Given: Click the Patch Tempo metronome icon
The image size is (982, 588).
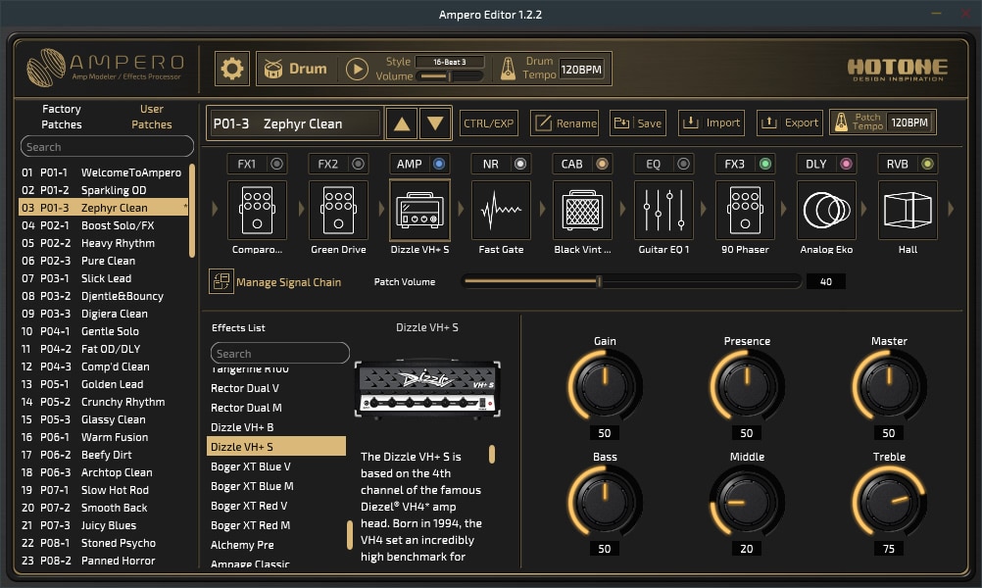Looking at the screenshot, I should 841,122.
